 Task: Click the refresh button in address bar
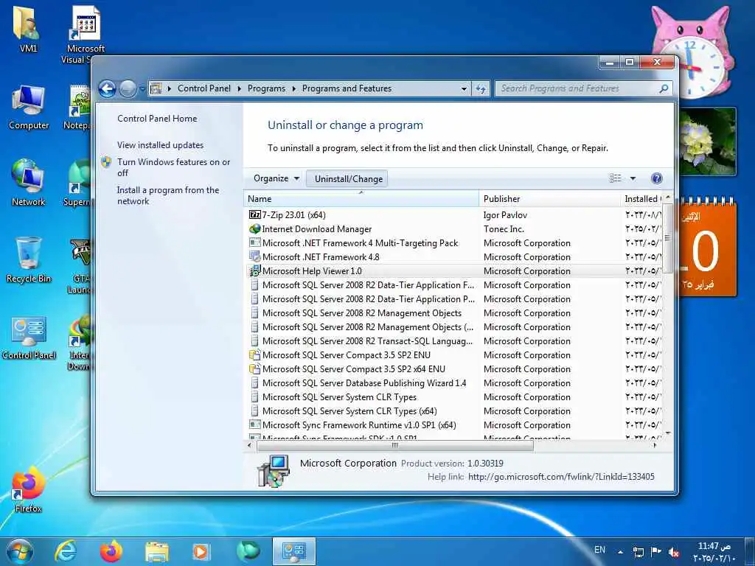(x=481, y=88)
